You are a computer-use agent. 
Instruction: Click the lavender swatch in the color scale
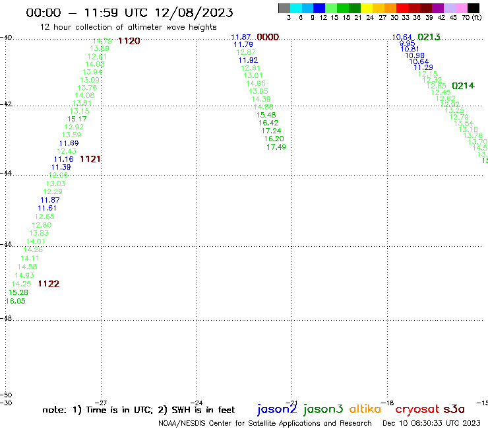coord(449,8)
